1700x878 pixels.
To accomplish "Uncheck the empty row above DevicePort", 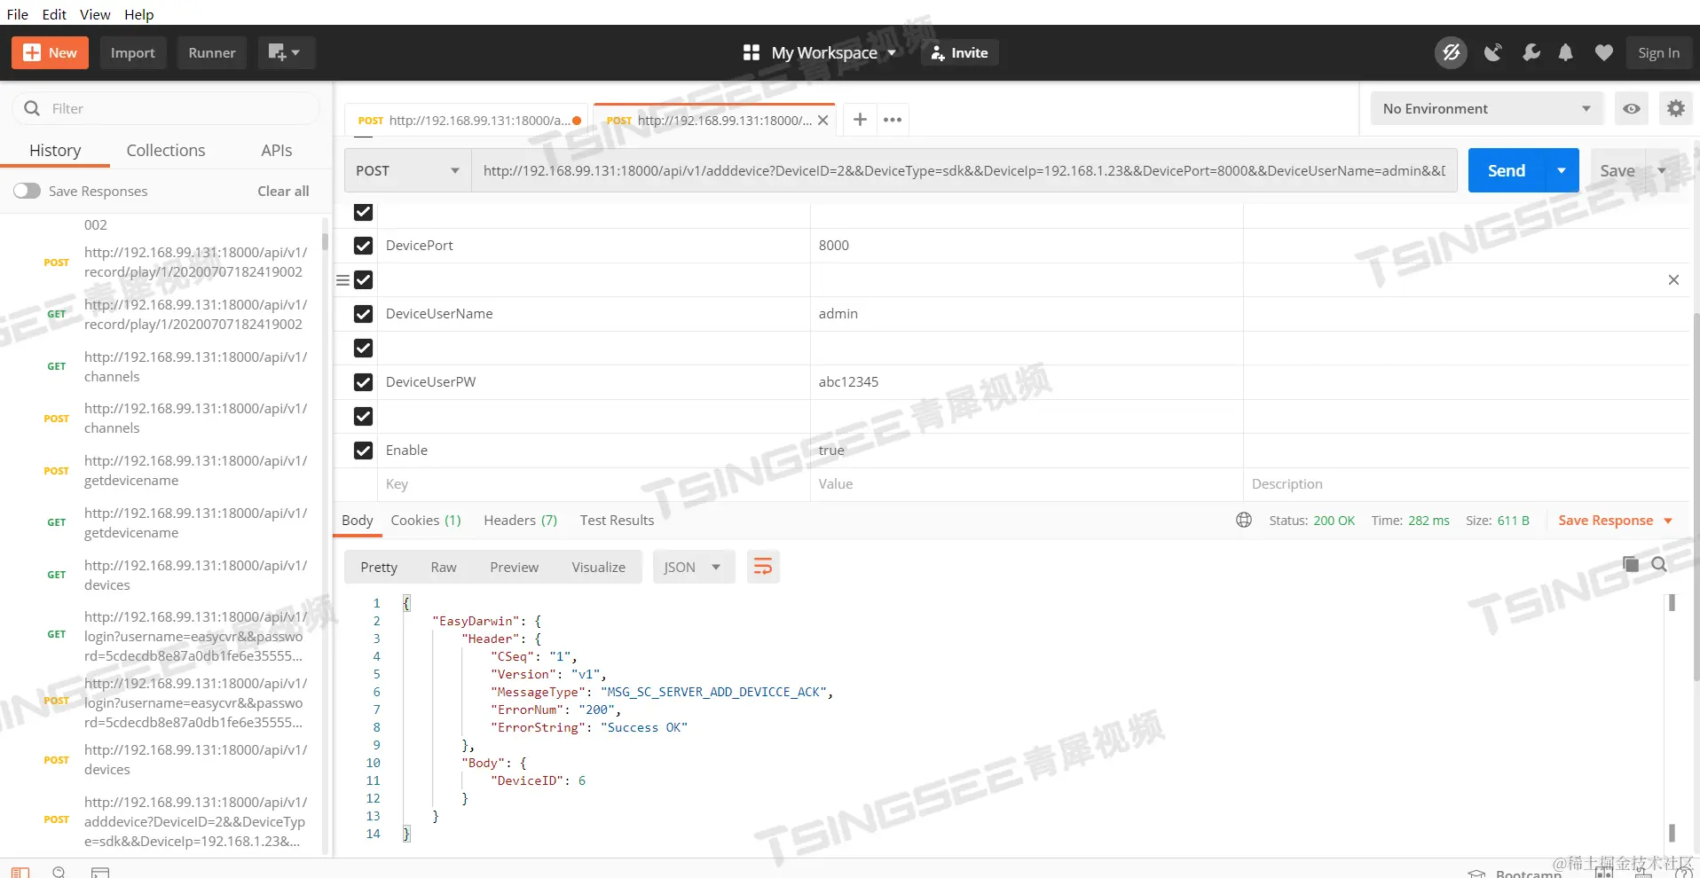I will (363, 212).
